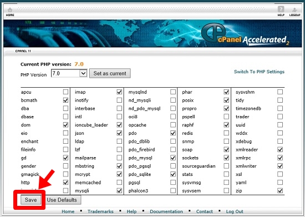Image resolution: width=305 pixels, height=217 pixels.
Task: Open Switch To PHP Settings link
Action: tap(259, 72)
